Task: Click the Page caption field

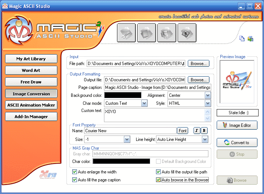Action: coord(157,87)
